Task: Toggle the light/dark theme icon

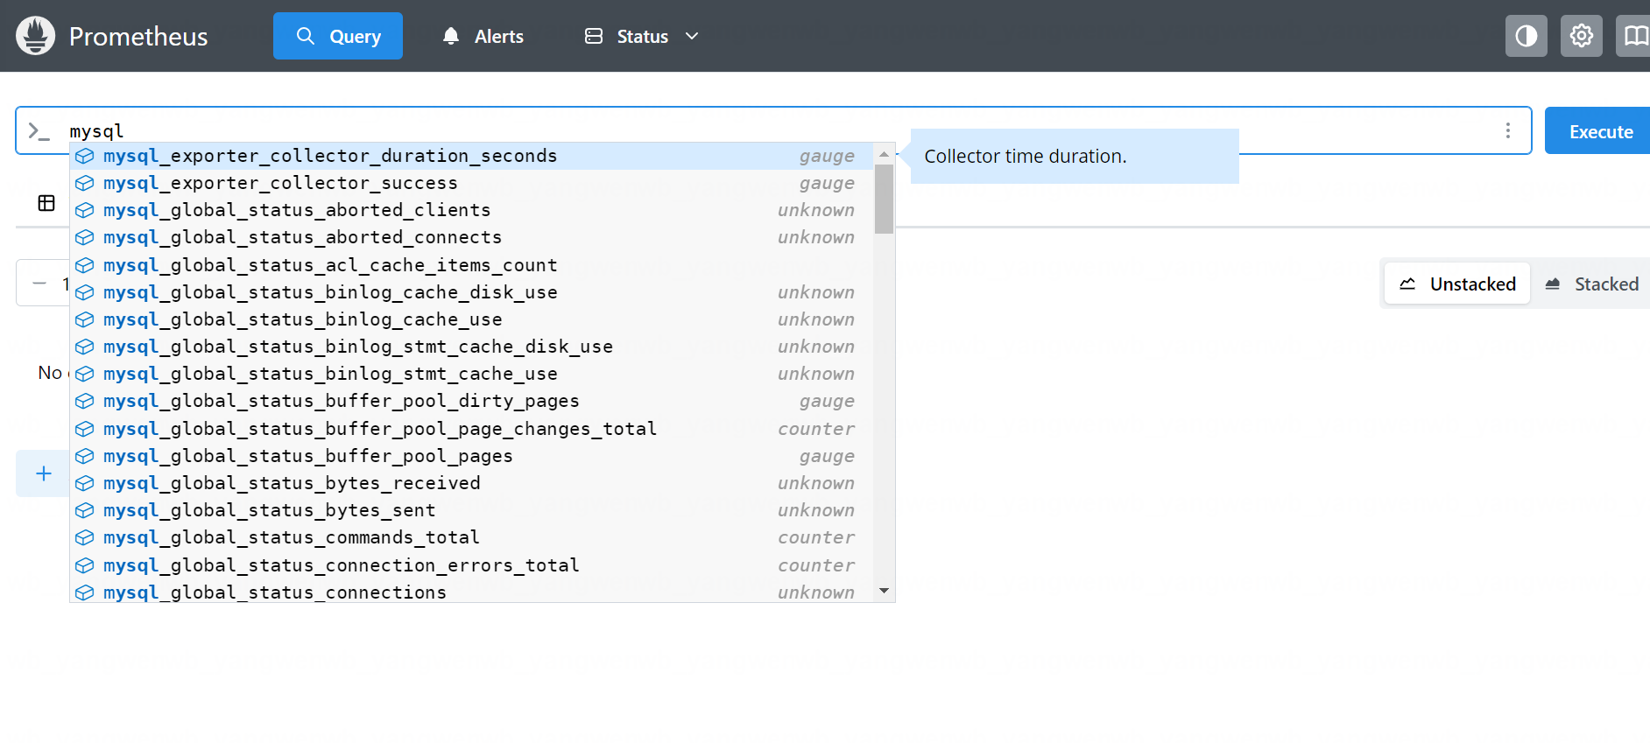Action: (1526, 36)
